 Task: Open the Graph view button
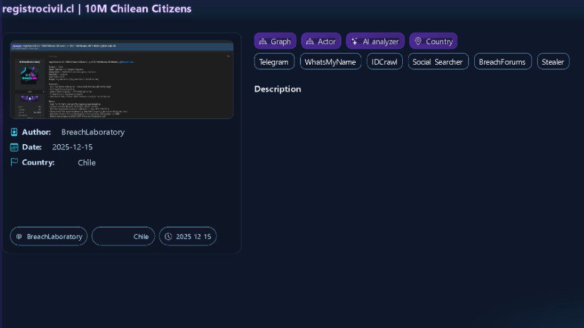click(x=274, y=41)
